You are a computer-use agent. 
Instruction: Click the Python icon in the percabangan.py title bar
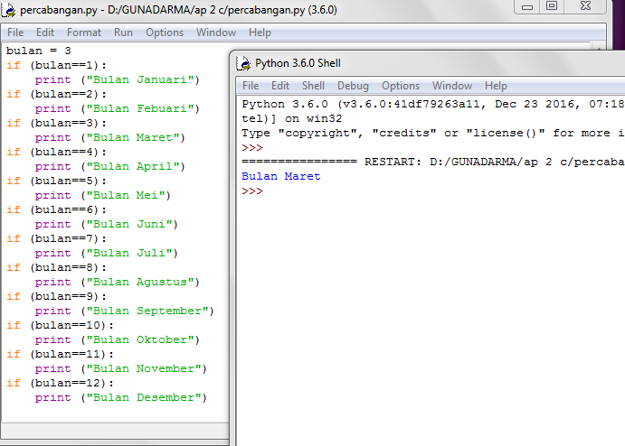8,10
